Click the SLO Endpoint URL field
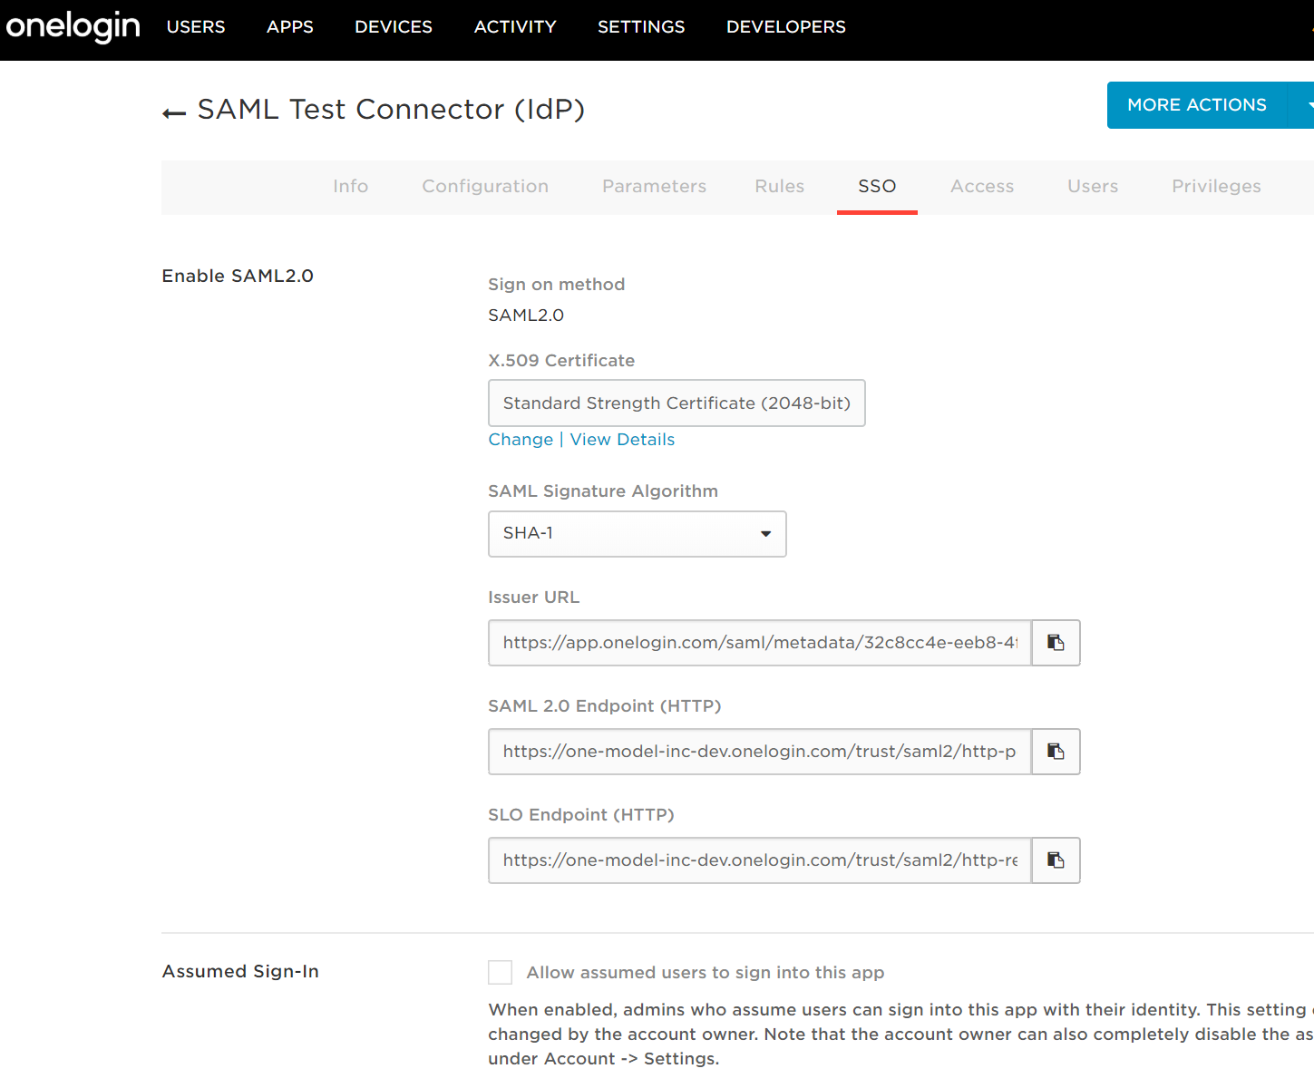Image resolution: width=1314 pixels, height=1088 pixels. [760, 860]
